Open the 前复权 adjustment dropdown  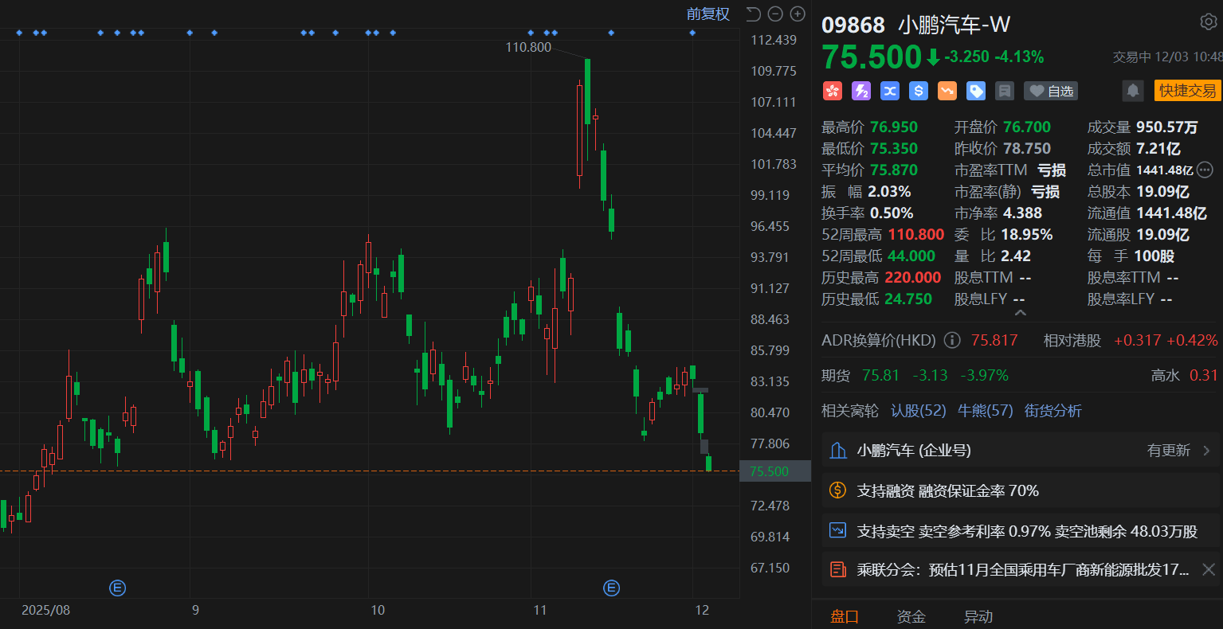[708, 14]
